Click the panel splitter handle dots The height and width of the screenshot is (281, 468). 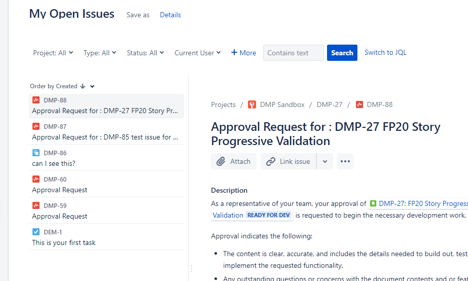[192, 268]
